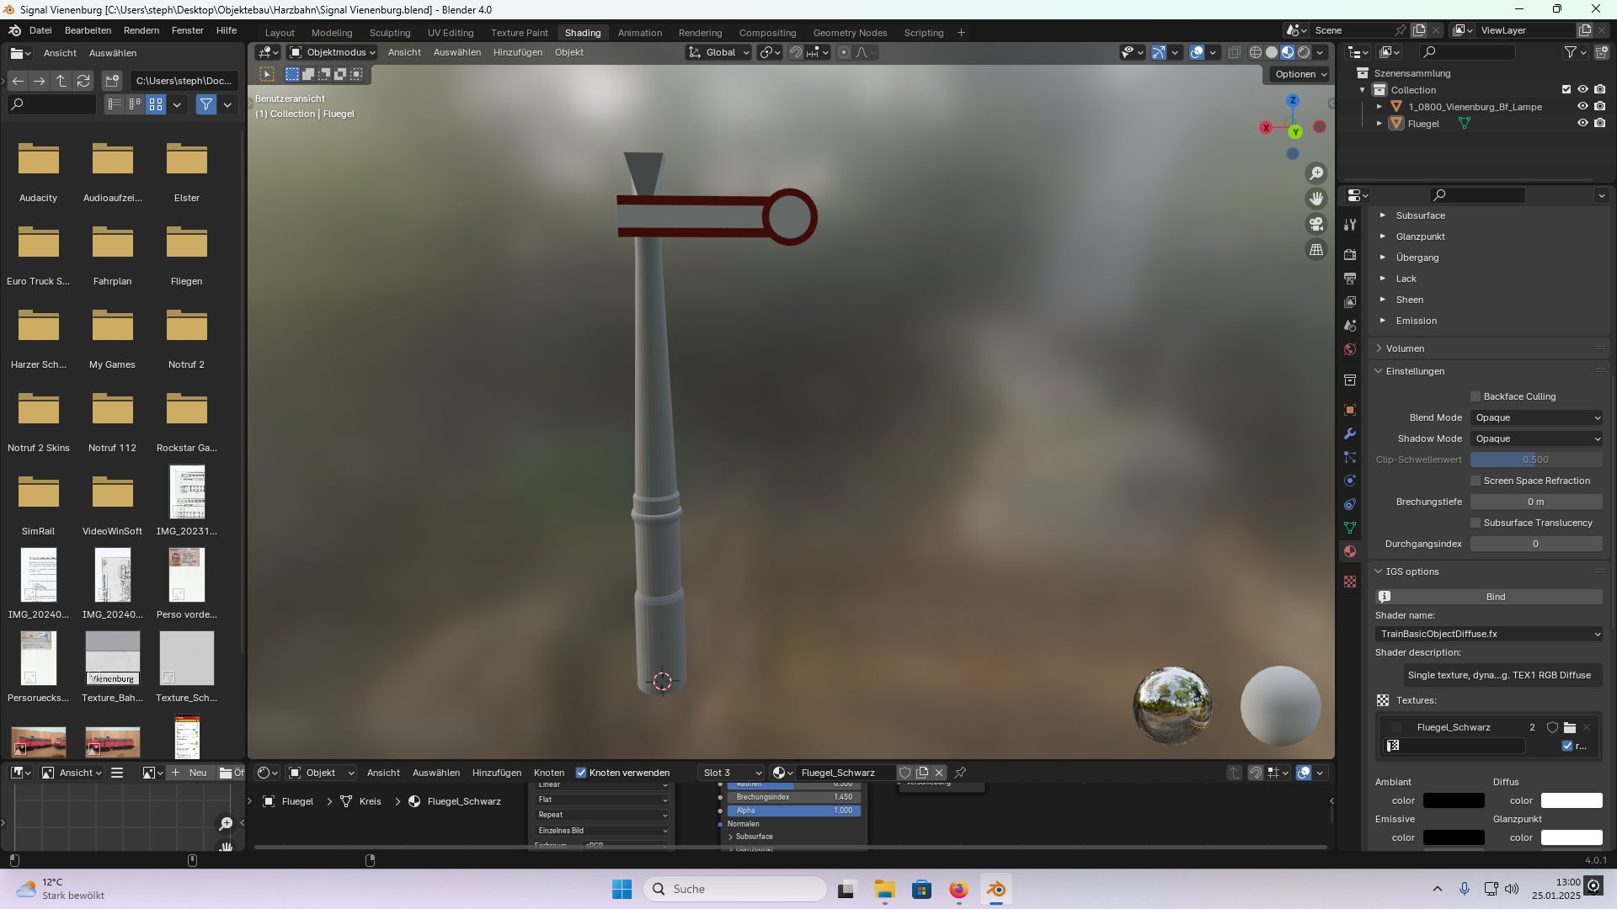Click the file browser refresh icon
Screen dimensions: 1617x909
click(83, 81)
